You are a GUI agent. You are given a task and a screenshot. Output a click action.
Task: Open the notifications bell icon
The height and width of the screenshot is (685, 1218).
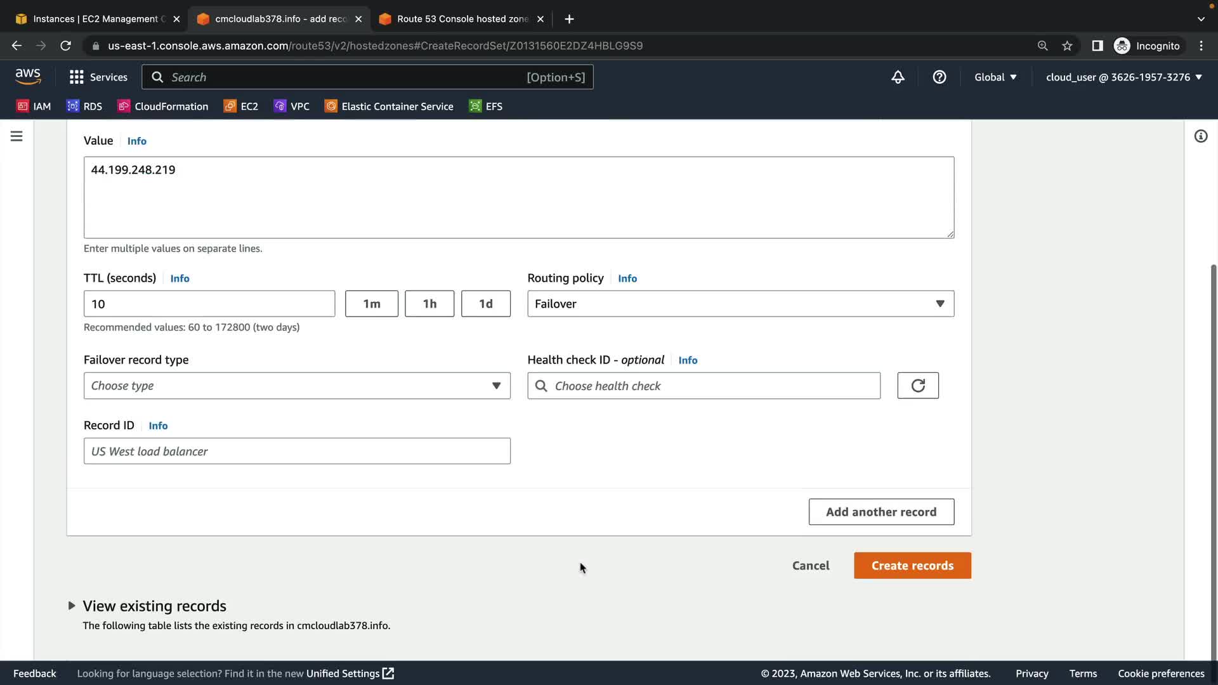898,77
